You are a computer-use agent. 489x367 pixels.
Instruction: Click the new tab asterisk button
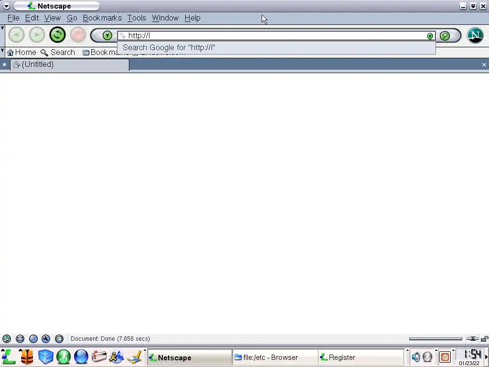[4, 65]
